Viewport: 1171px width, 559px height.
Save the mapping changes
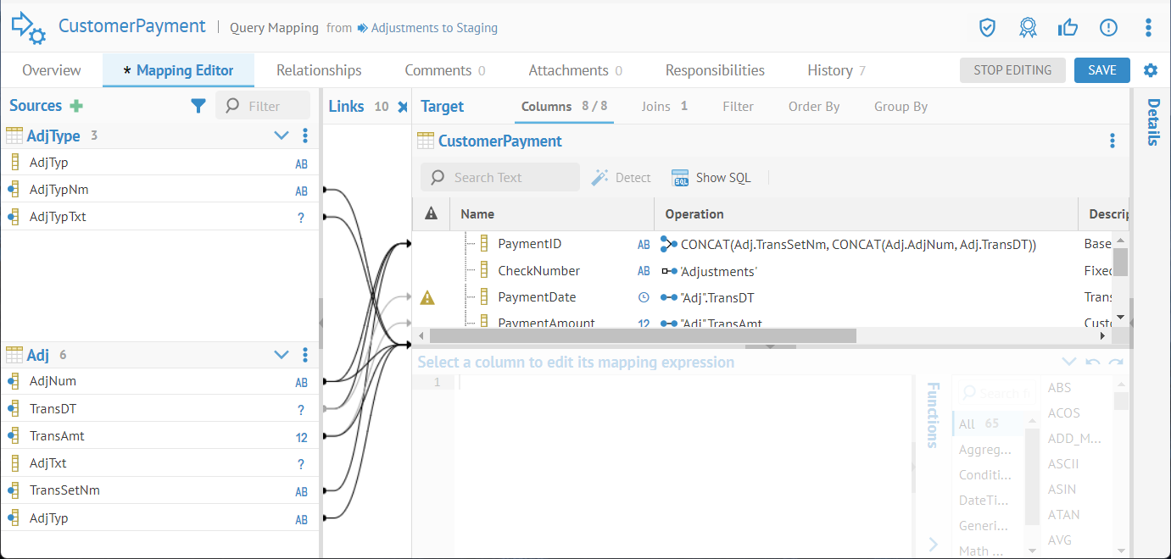(1101, 70)
